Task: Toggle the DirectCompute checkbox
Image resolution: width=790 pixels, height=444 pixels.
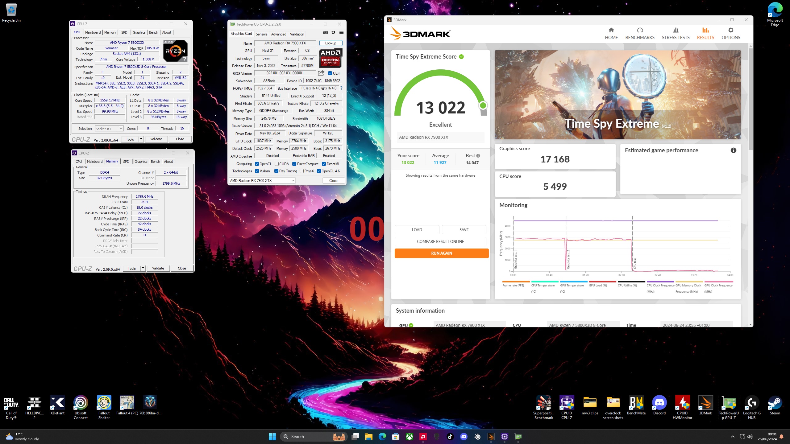Action: tap(294, 164)
